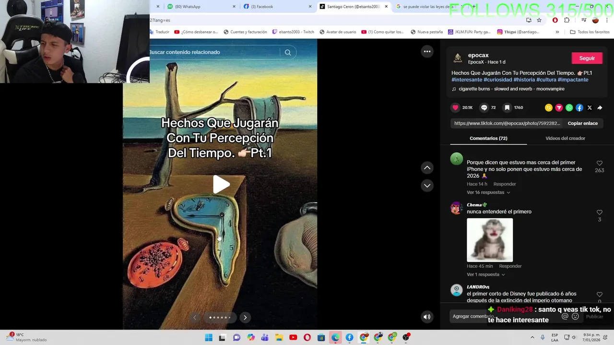Advance to next photo slide arrow
The height and width of the screenshot is (345, 614).
245,317
